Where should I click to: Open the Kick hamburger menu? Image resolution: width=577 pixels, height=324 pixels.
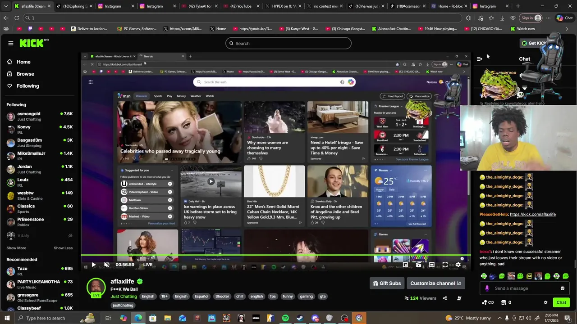[x=10, y=43]
